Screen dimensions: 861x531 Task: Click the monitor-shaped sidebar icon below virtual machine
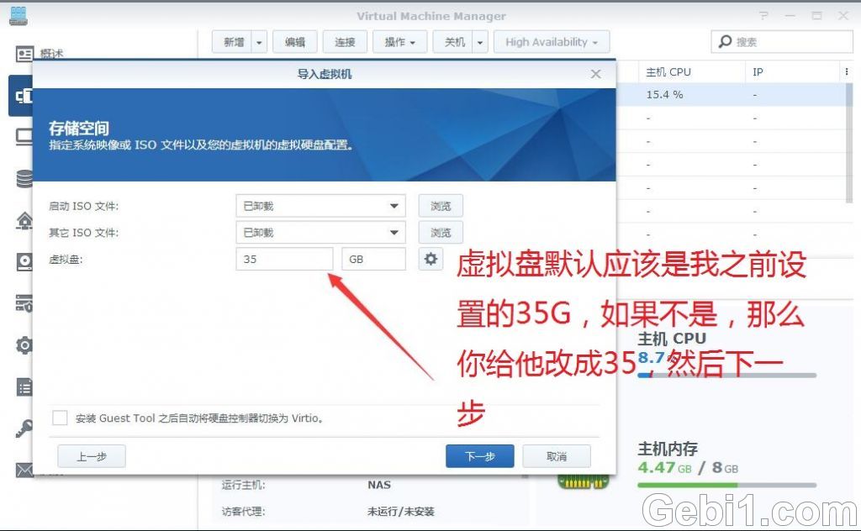pyautogui.click(x=24, y=137)
